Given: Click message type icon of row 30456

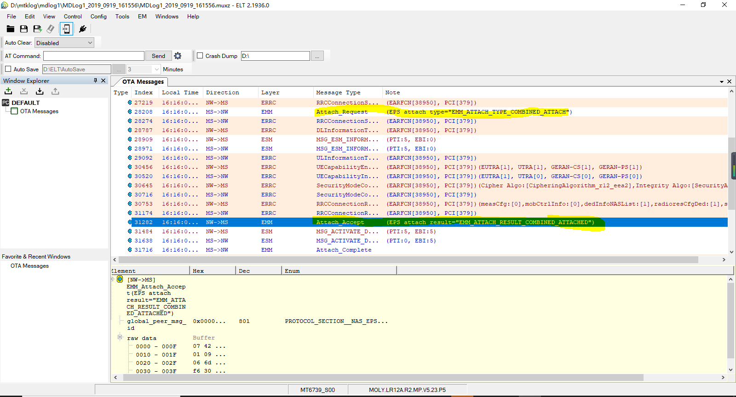Looking at the screenshot, I should pyautogui.click(x=130, y=167).
